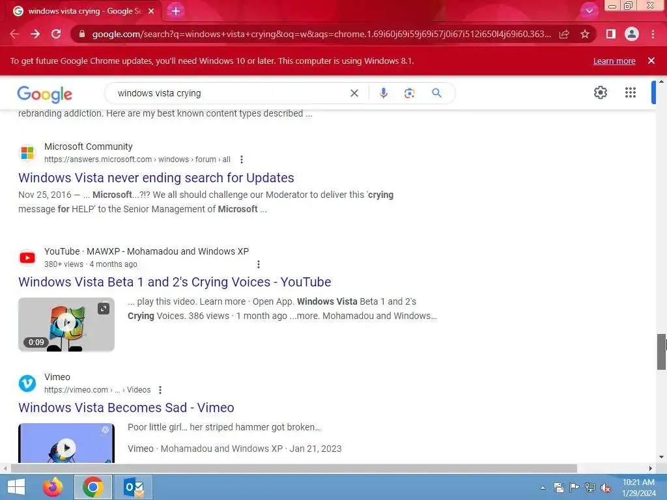Click the address bar URL
The image size is (667, 500).
point(321,34)
